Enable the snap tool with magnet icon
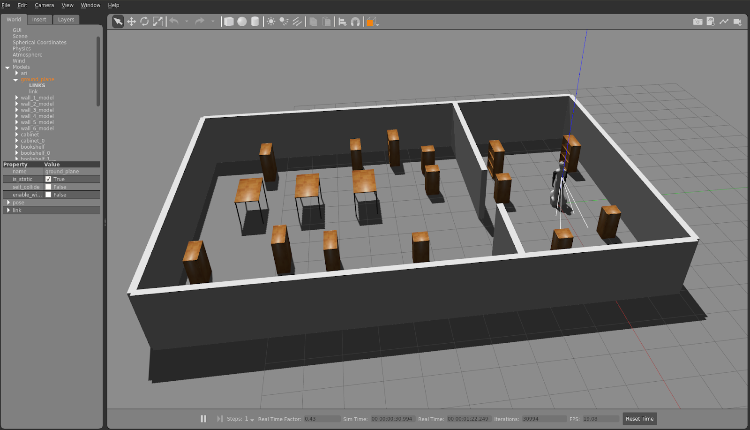Viewport: 750px width, 430px height. [356, 21]
